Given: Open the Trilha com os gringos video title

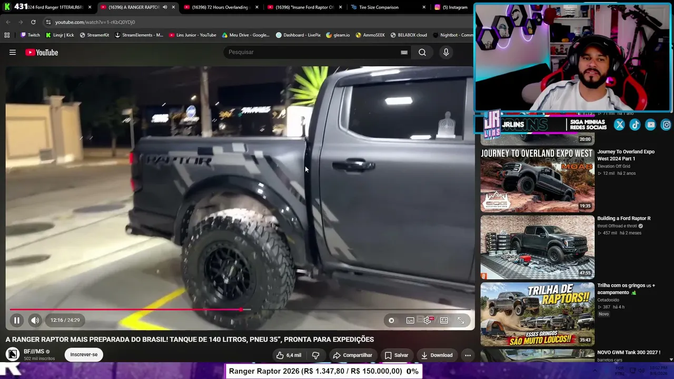Looking at the screenshot, I should (x=626, y=289).
